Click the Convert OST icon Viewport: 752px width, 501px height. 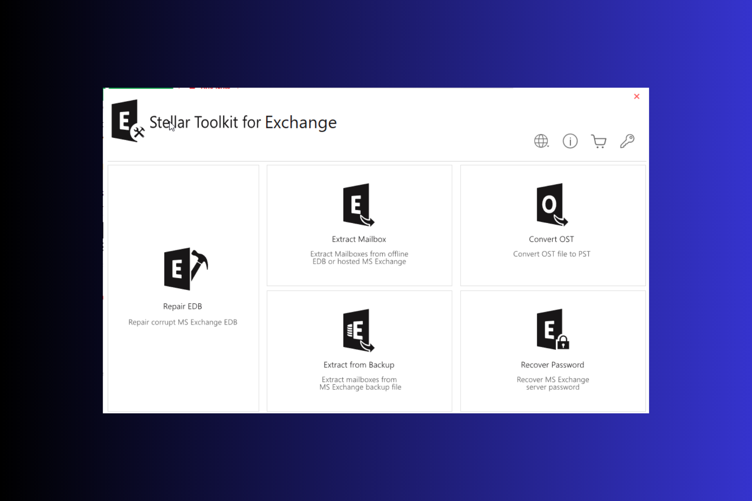click(552, 205)
